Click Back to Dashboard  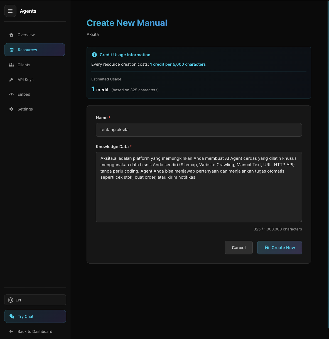click(35, 331)
